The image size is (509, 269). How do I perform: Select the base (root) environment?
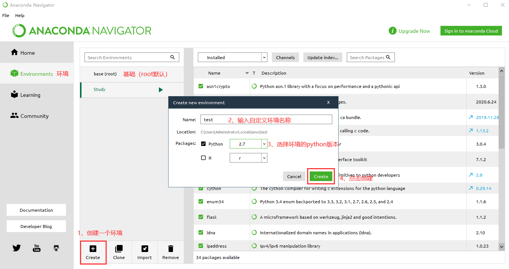(x=132, y=74)
